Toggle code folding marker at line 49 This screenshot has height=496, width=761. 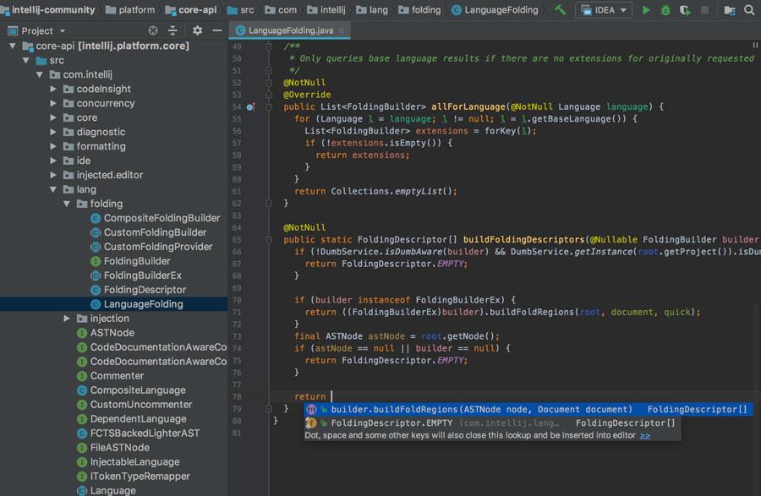(x=268, y=46)
